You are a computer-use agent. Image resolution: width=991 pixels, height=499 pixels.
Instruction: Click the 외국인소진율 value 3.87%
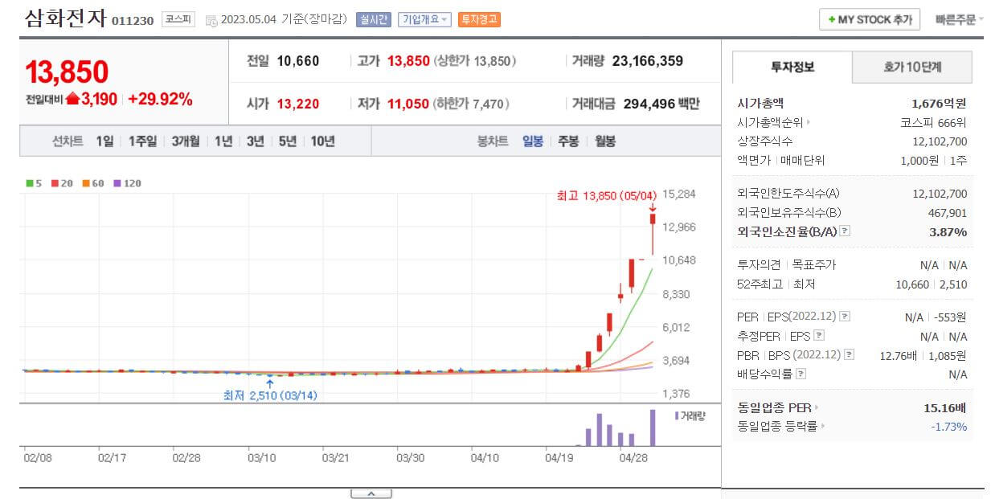[x=948, y=231]
